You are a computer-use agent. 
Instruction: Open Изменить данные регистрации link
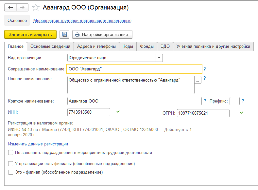38,144
